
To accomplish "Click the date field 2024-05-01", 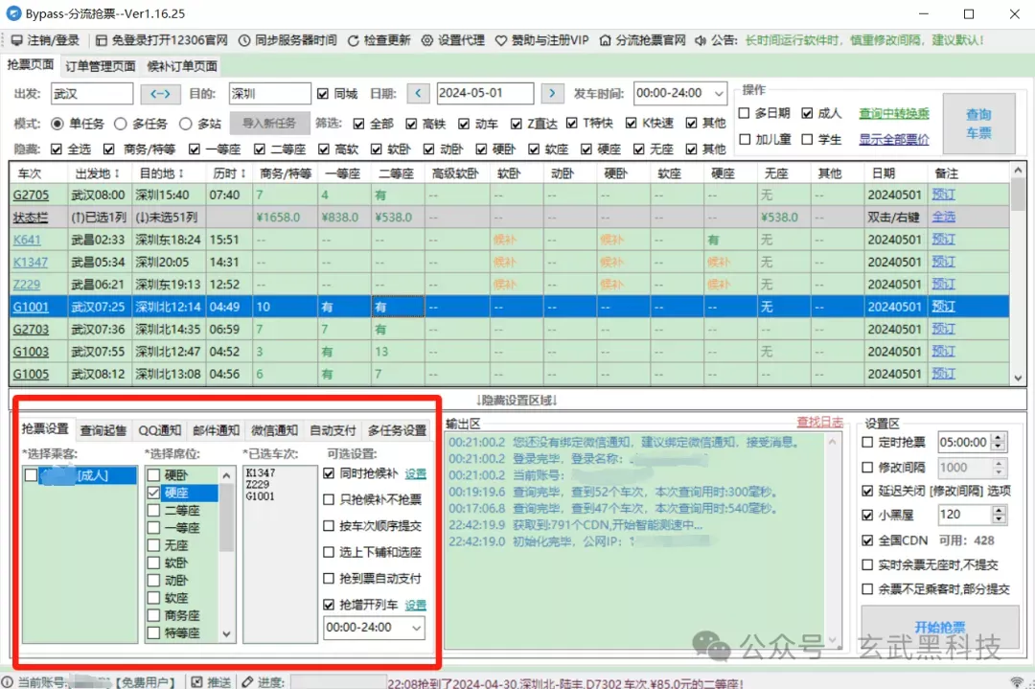I will (x=485, y=93).
